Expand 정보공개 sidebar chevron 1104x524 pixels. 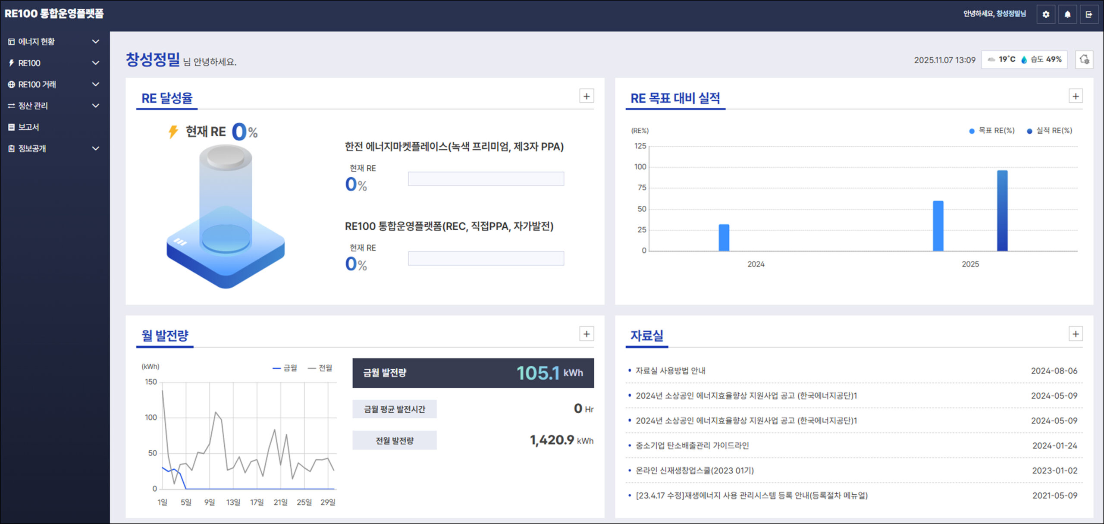click(96, 148)
